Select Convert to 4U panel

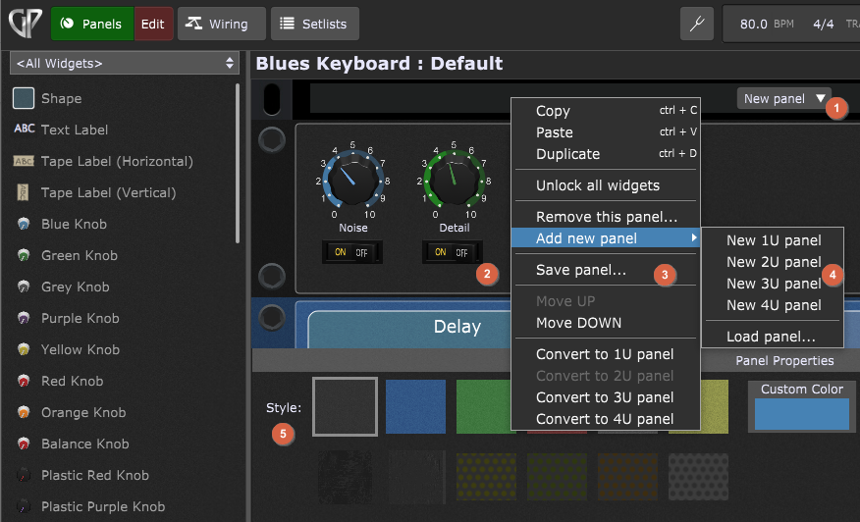coord(606,419)
